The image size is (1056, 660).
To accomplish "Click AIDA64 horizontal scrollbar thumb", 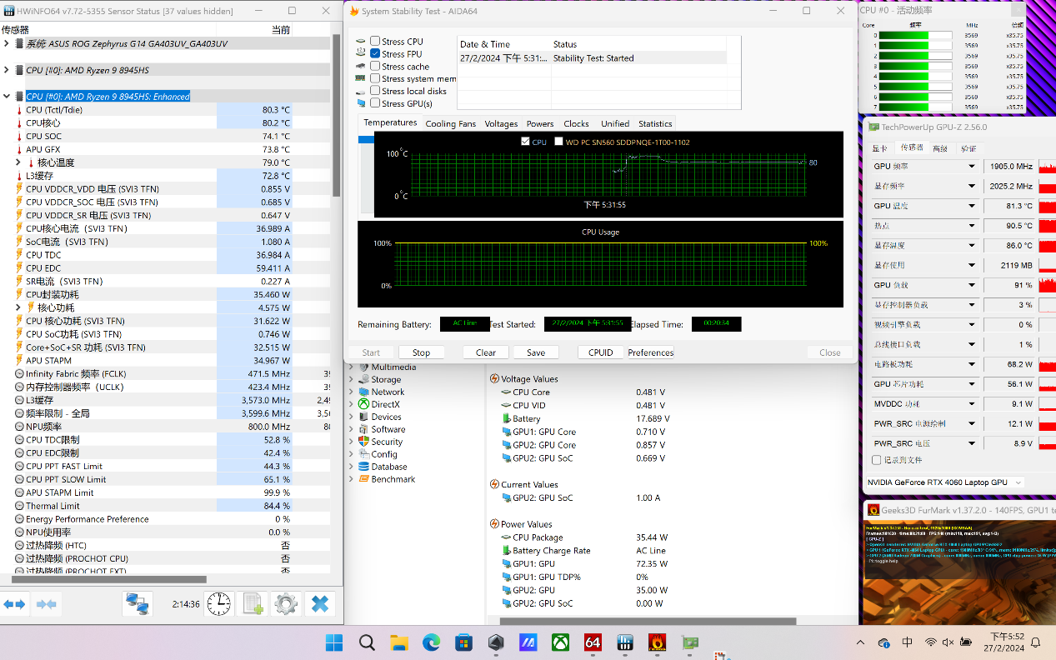I will point(648,621).
